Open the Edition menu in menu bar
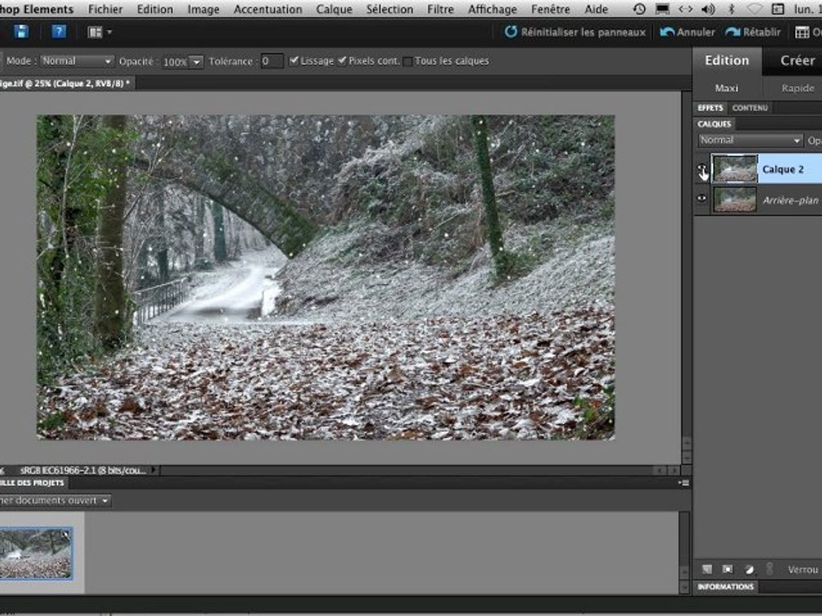The height and width of the screenshot is (616, 822). click(155, 9)
